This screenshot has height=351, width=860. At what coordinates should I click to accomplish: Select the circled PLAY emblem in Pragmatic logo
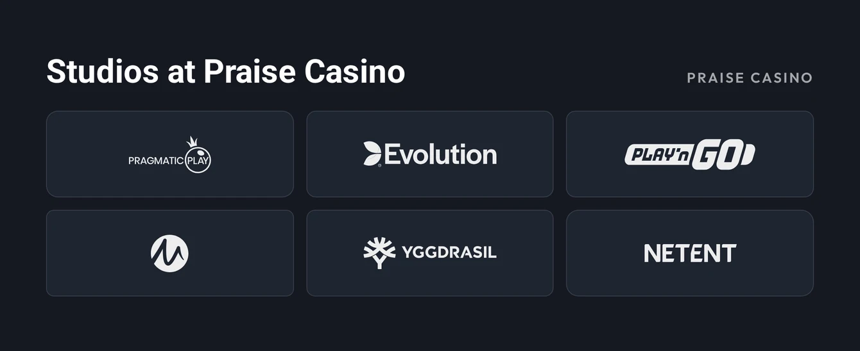198,160
